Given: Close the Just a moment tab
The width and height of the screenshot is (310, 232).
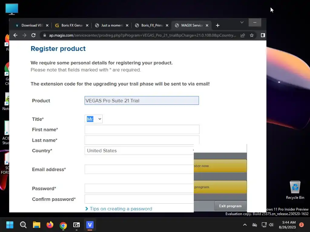Looking at the screenshot, I should tap(127, 25).
